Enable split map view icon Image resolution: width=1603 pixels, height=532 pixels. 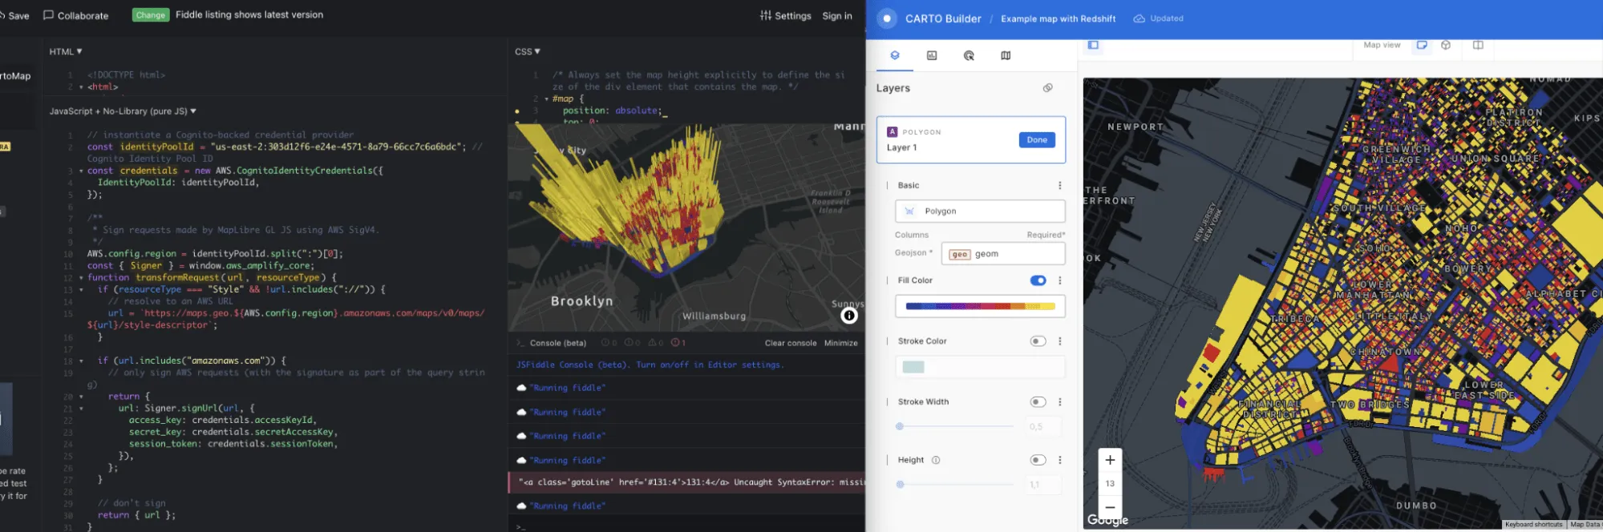pyautogui.click(x=1478, y=45)
